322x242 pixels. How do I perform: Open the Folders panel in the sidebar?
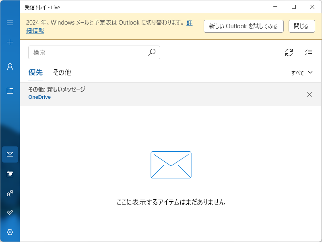pyautogui.click(x=10, y=91)
